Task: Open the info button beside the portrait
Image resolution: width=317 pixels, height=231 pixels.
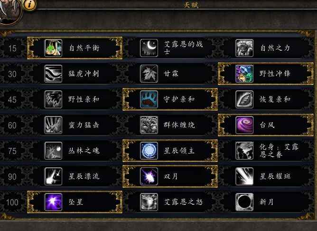Action: 30,4
